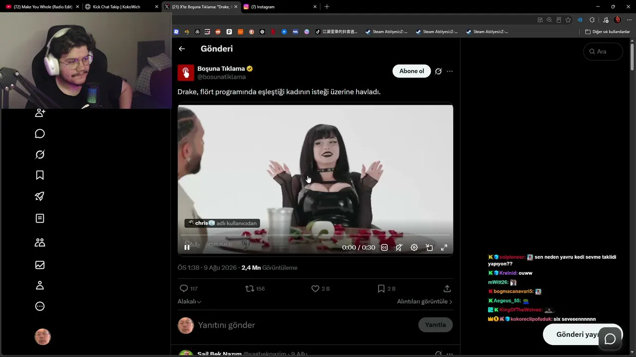Click chat username kokoreclipofuduk
The width and height of the screenshot is (636, 357).
click(x=531, y=319)
